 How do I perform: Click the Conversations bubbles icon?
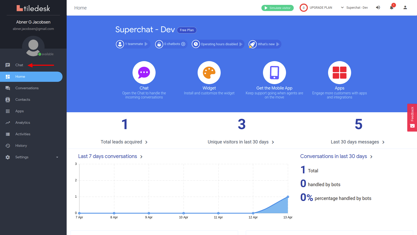point(8,88)
